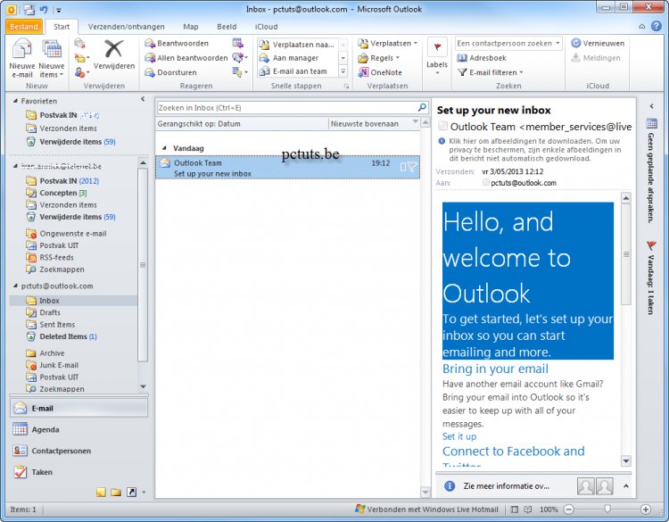669x522 pixels.
Task: Click the Set it up link
Action: point(459,436)
